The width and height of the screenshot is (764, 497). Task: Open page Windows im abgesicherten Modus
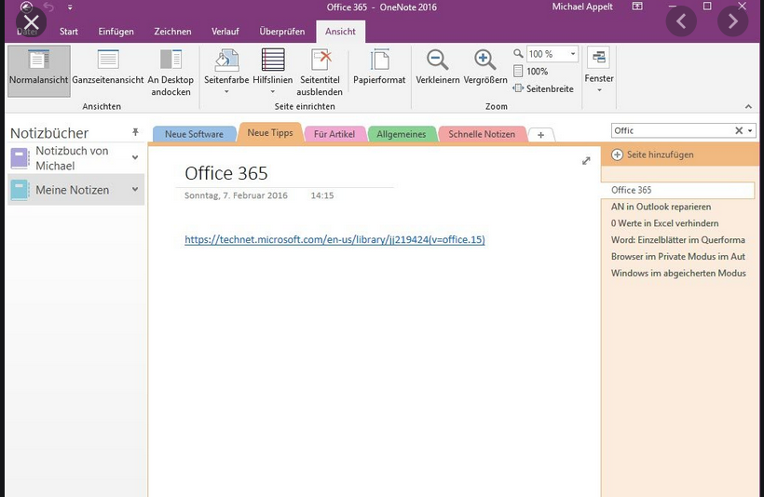[678, 273]
